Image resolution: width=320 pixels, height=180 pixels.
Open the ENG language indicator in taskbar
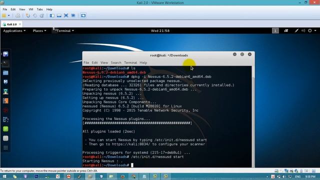(x=298, y=176)
